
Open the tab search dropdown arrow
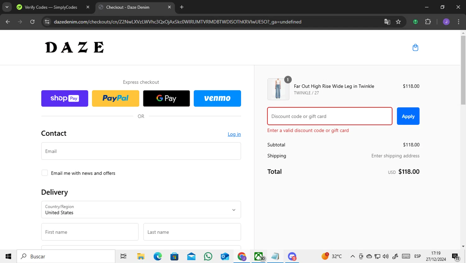tap(7, 7)
